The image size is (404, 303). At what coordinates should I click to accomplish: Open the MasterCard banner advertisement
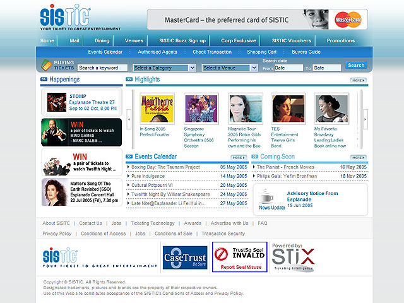pyautogui.click(x=258, y=20)
